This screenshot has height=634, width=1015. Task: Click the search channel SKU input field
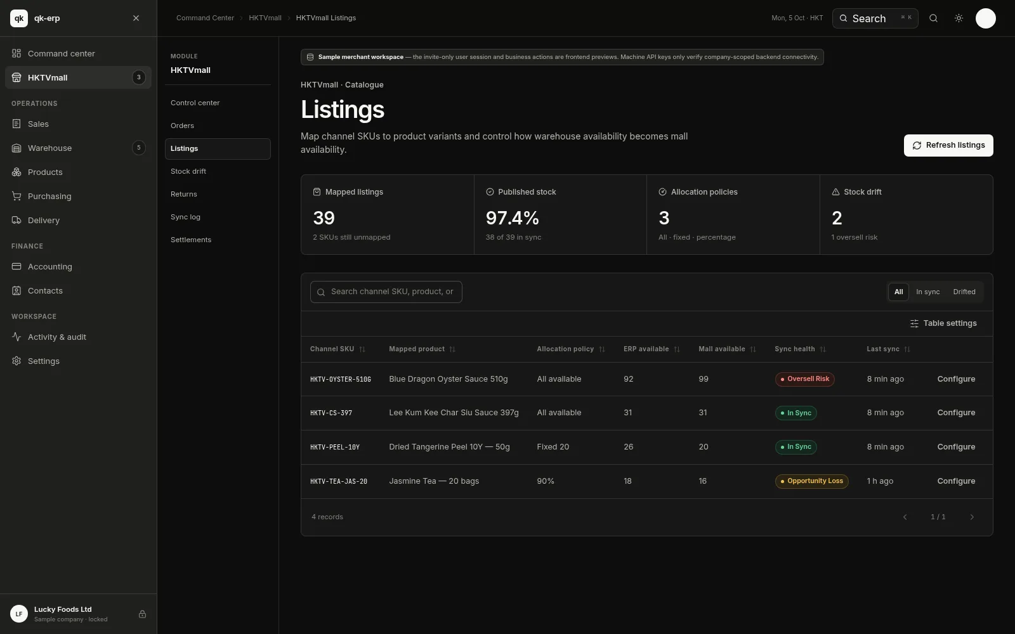point(386,292)
